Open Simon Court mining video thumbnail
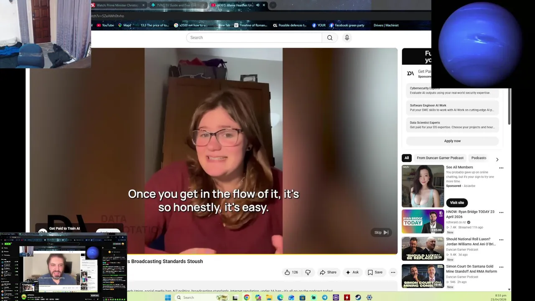The width and height of the screenshot is (535, 301). click(423, 276)
